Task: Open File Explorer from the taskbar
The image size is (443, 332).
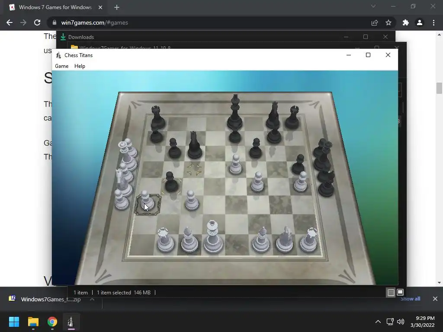Action: (x=33, y=322)
